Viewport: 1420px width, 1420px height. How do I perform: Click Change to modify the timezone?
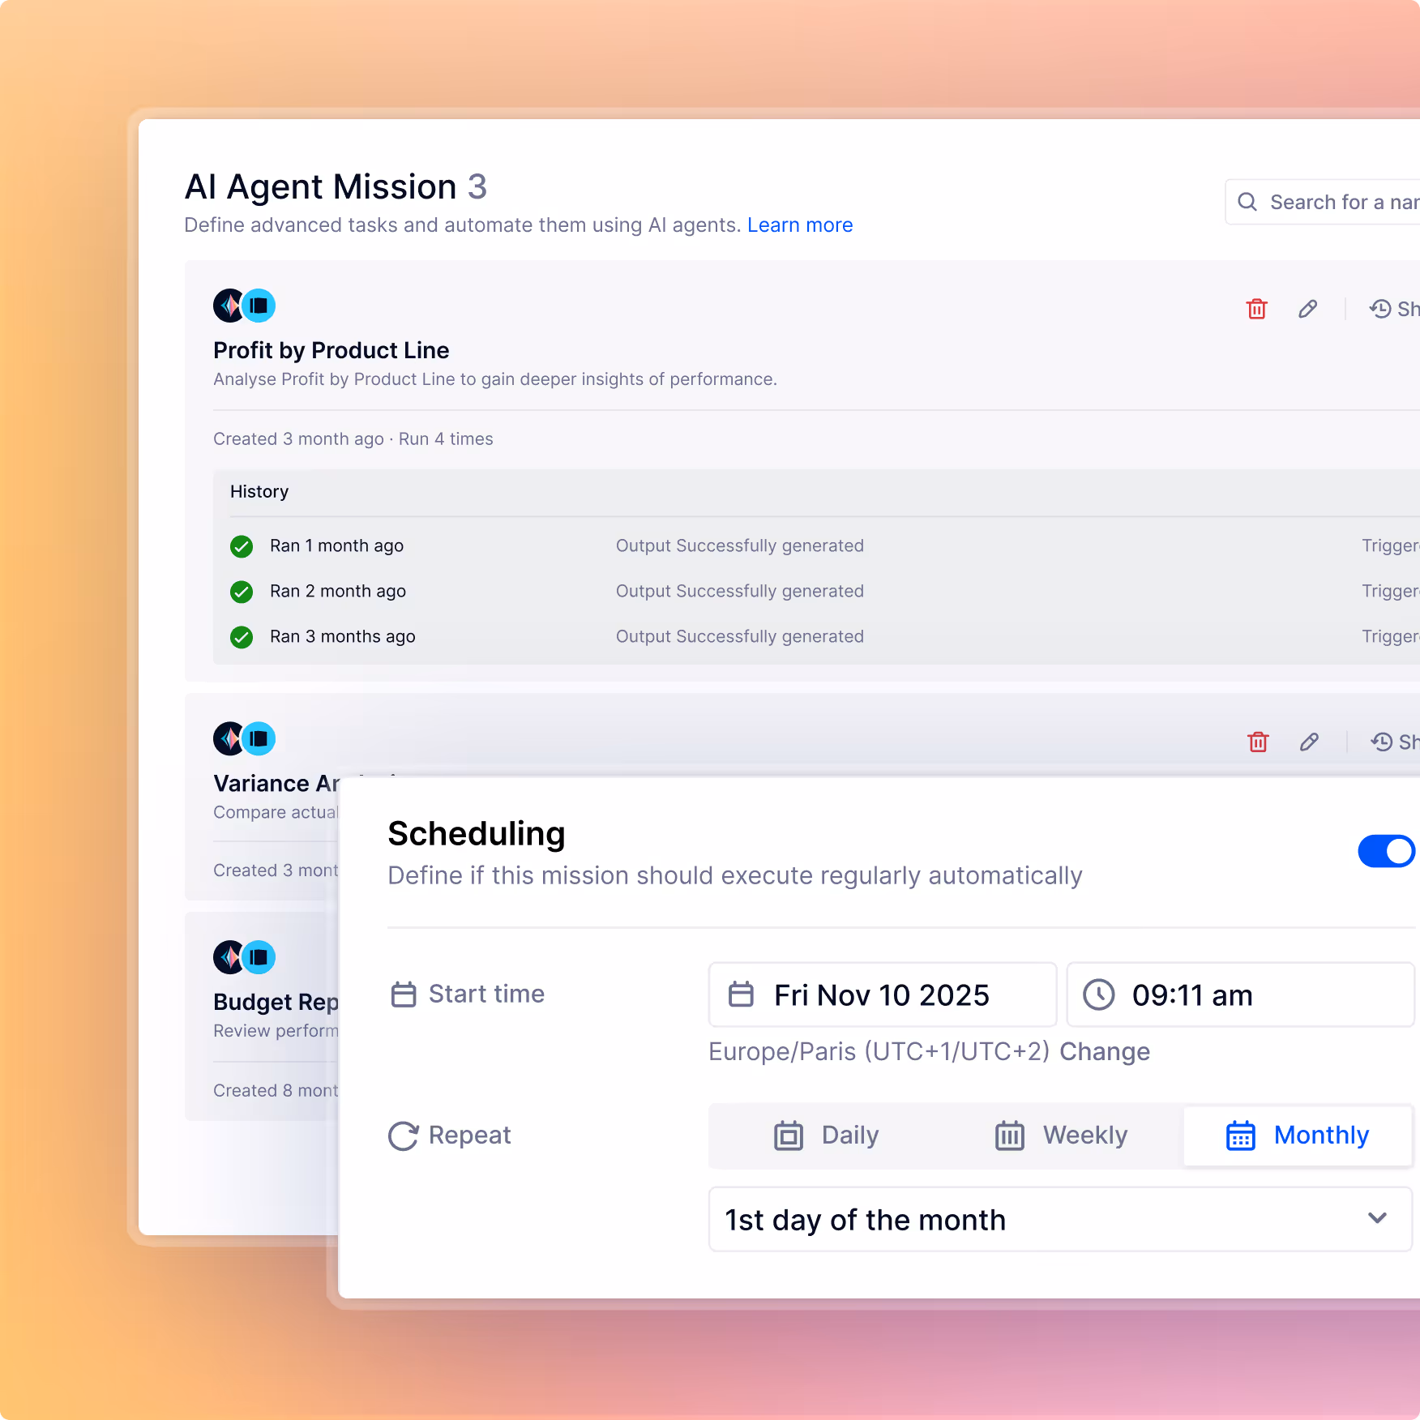(x=1105, y=1051)
